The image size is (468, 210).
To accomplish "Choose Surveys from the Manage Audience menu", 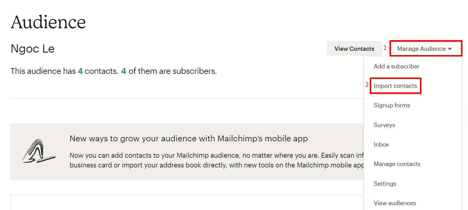I will tap(384, 125).
